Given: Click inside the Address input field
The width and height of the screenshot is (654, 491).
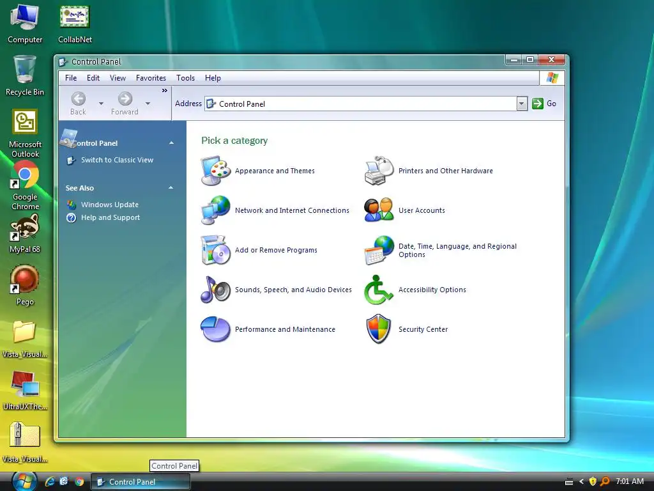Looking at the screenshot, I should 361,104.
